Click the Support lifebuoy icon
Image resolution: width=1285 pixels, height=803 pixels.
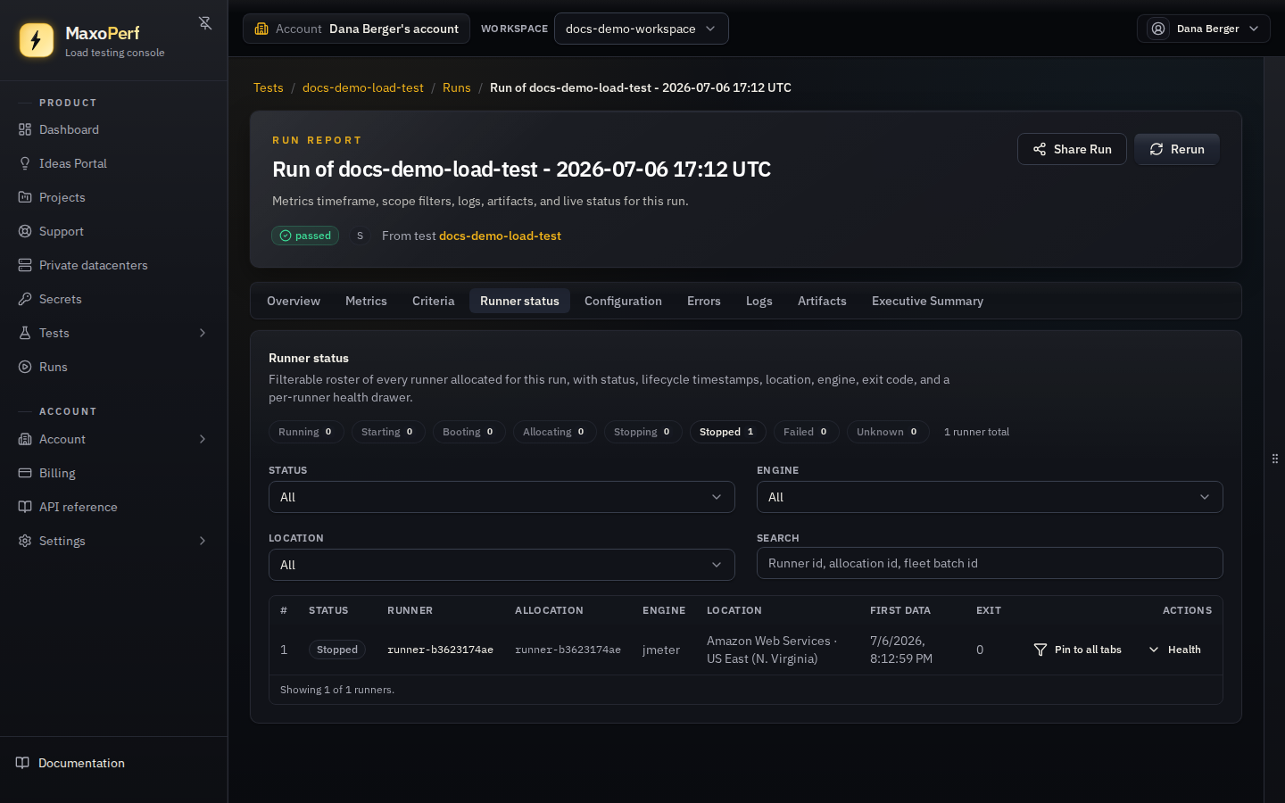(x=25, y=231)
